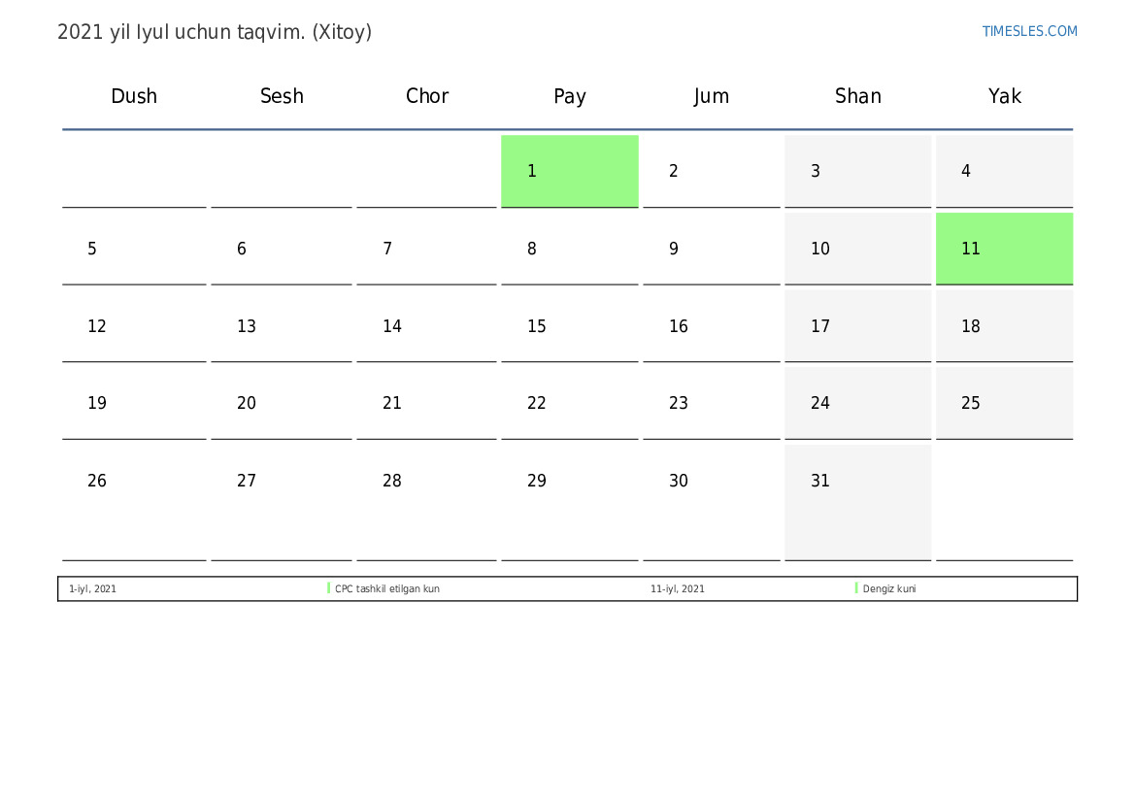
Task: Select the green July 11 holiday cell
Action: coord(1004,249)
